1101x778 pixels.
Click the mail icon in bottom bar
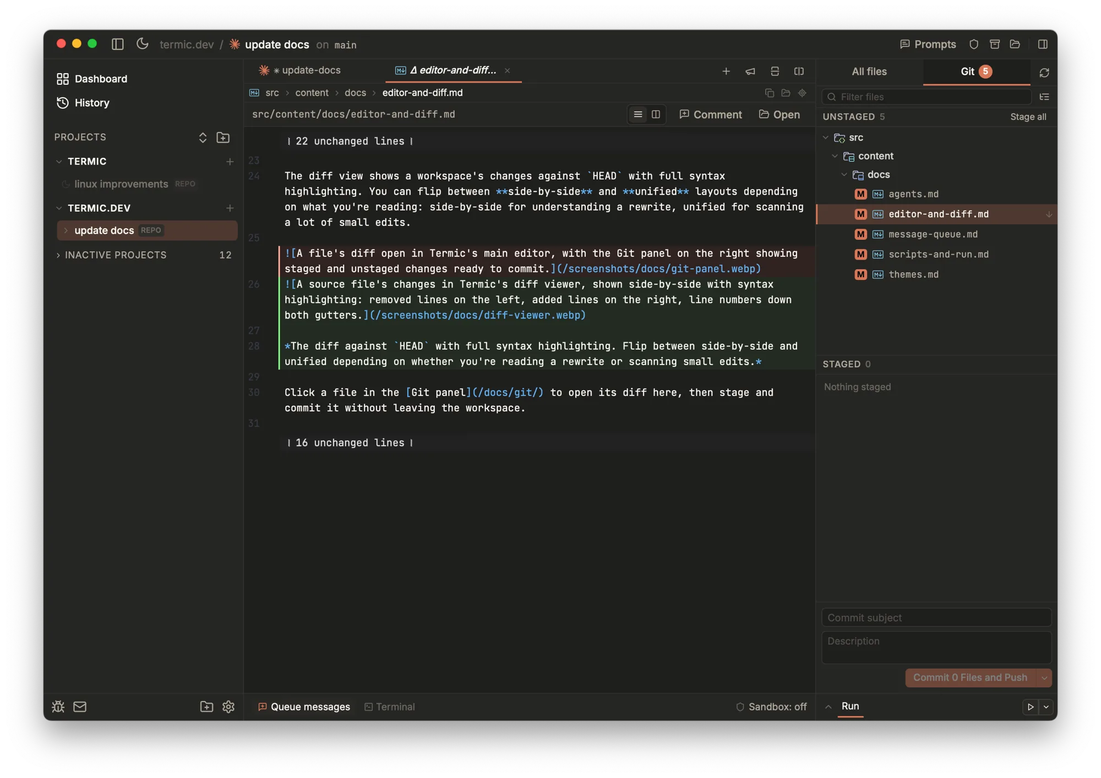click(80, 707)
